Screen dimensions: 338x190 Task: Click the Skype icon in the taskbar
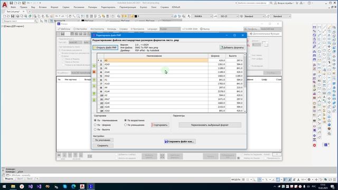click(x=65, y=186)
